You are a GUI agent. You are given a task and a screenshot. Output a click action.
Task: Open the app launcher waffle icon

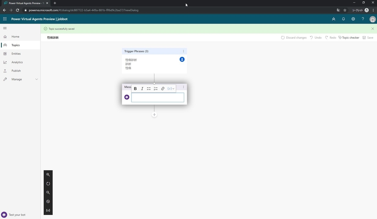tap(5, 19)
